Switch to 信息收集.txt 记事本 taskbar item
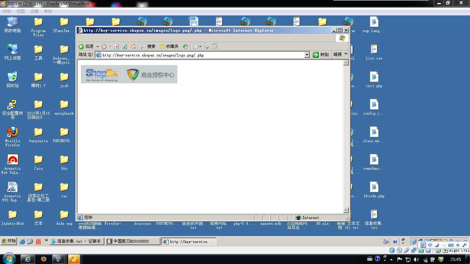The height and width of the screenshot is (264, 470). (76, 241)
